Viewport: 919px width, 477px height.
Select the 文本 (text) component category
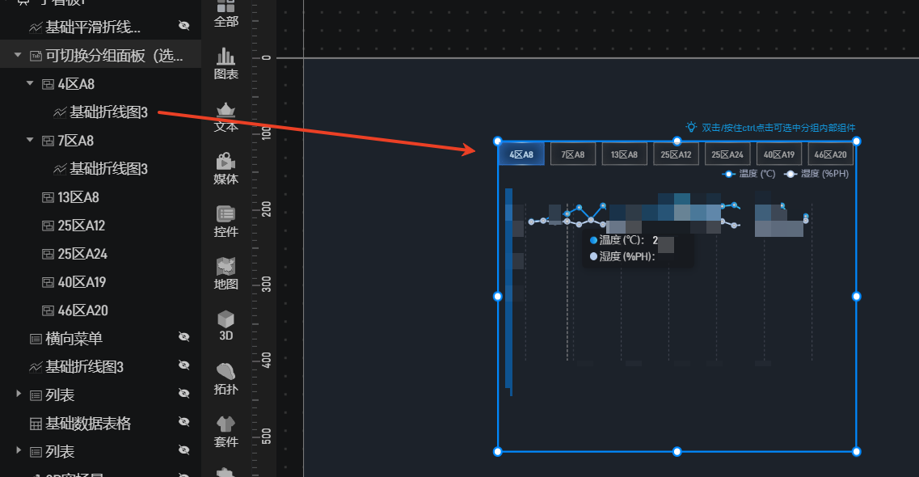pyautogui.click(x=226, y=117)
